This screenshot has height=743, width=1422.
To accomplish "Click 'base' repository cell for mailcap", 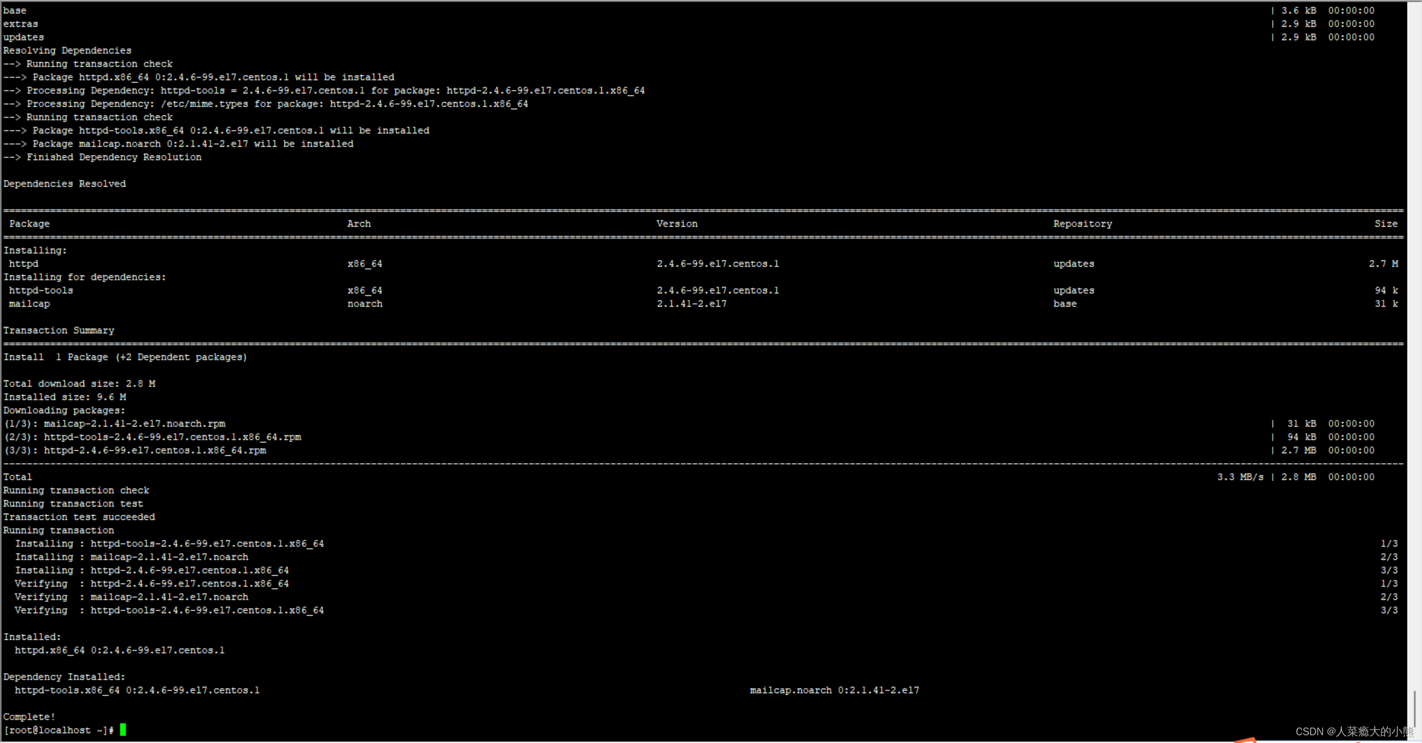I will [1065, 304].
